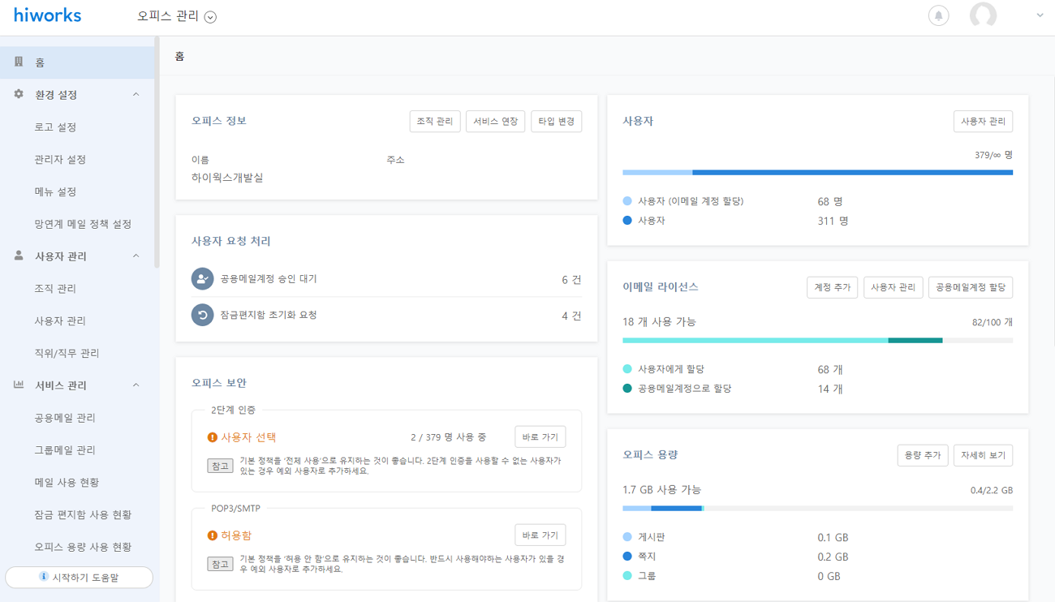This screenshot has width=1055, height=602.
Task: Click the sidebar vertical scrollbar
Action: coord(157,154)
